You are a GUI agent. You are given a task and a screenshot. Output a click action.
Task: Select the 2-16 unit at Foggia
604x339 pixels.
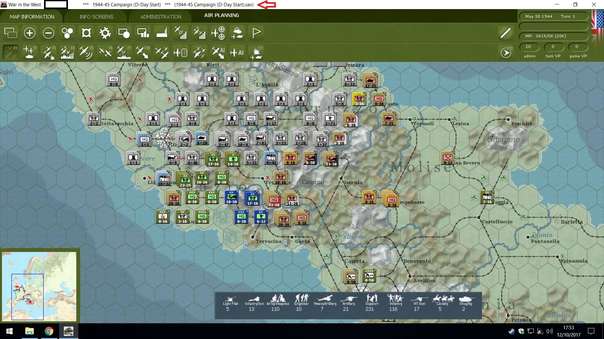click(487, 197)
